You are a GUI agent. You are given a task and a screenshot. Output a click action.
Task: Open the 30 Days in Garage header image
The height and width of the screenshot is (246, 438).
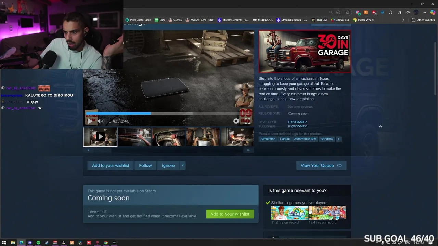[x=305, y=52]
